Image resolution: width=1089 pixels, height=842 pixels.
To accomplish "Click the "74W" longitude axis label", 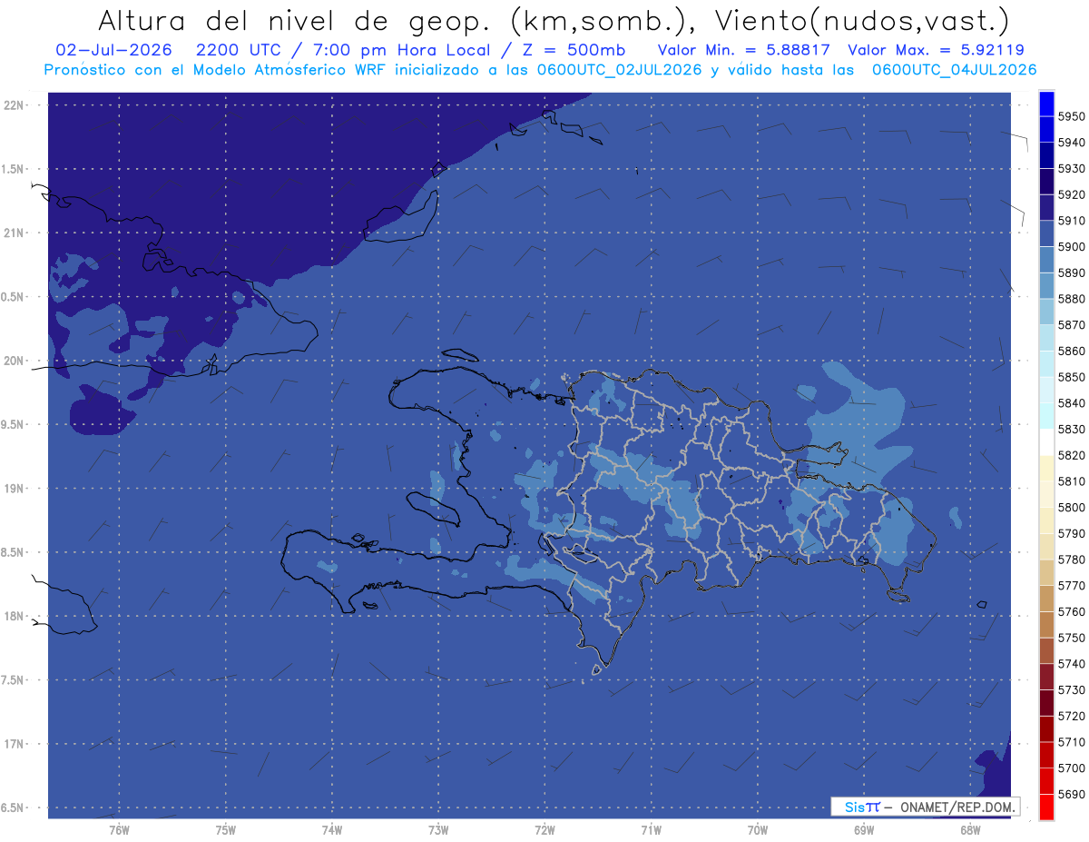I will tap(331, 830).
